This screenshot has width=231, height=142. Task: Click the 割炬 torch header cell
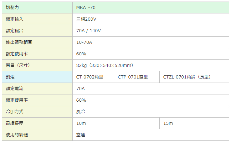click(x=10, y=77)
